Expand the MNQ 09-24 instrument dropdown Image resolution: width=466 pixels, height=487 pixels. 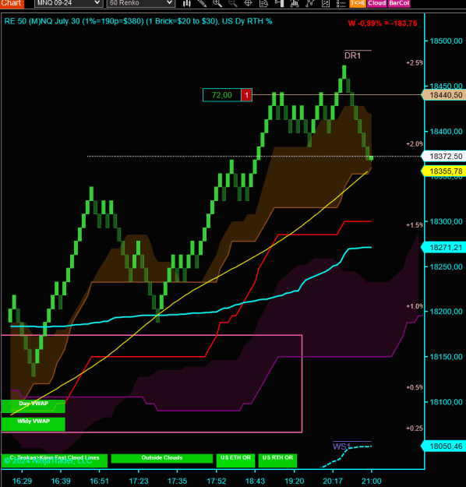(x=69, y=3)
